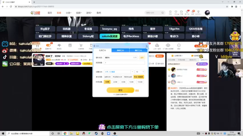Image resolution: width=243 pixels, height=136 pixels.
Task: Open the 斗鱼购物 shopping cart icon
Action: 81,45
